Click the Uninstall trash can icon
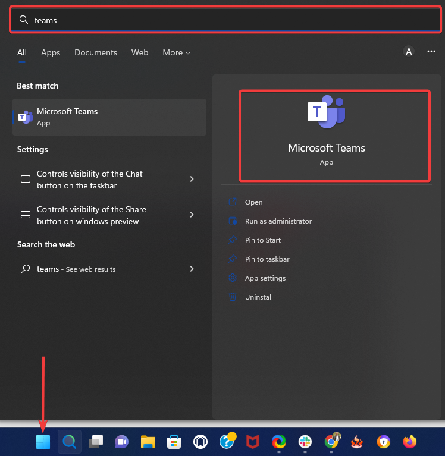 pyautogui.click(x=233, y=297)
